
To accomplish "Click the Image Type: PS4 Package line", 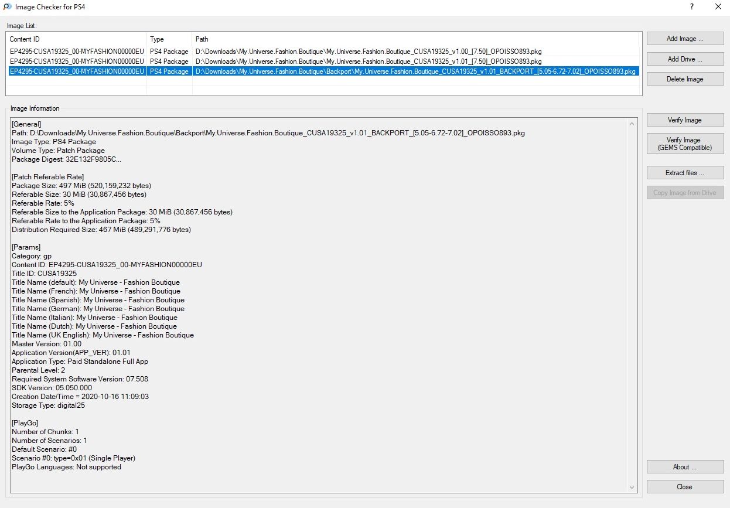I will [54, 142].
